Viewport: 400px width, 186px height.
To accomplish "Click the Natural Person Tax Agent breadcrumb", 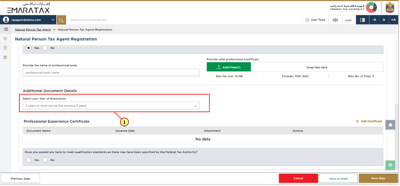I will coord(33,30).
